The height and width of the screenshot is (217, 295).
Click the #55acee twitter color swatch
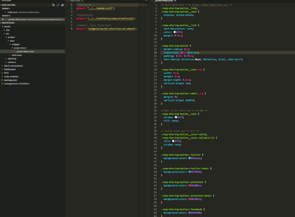coord(190,158)
